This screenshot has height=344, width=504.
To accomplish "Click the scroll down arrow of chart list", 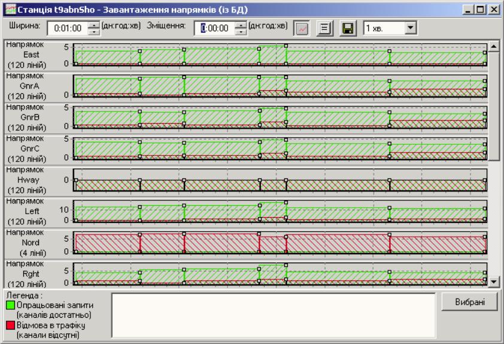I will pos(494,282).
